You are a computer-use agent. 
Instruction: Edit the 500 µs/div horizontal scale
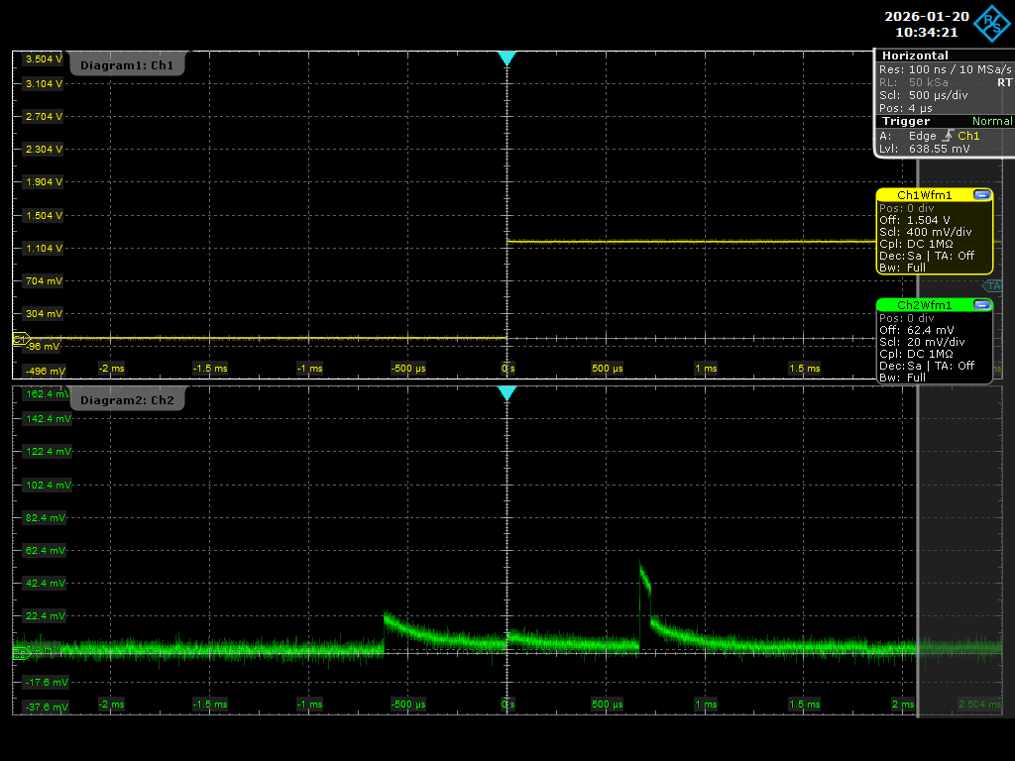pyautogui.click(x=938, y=95)
